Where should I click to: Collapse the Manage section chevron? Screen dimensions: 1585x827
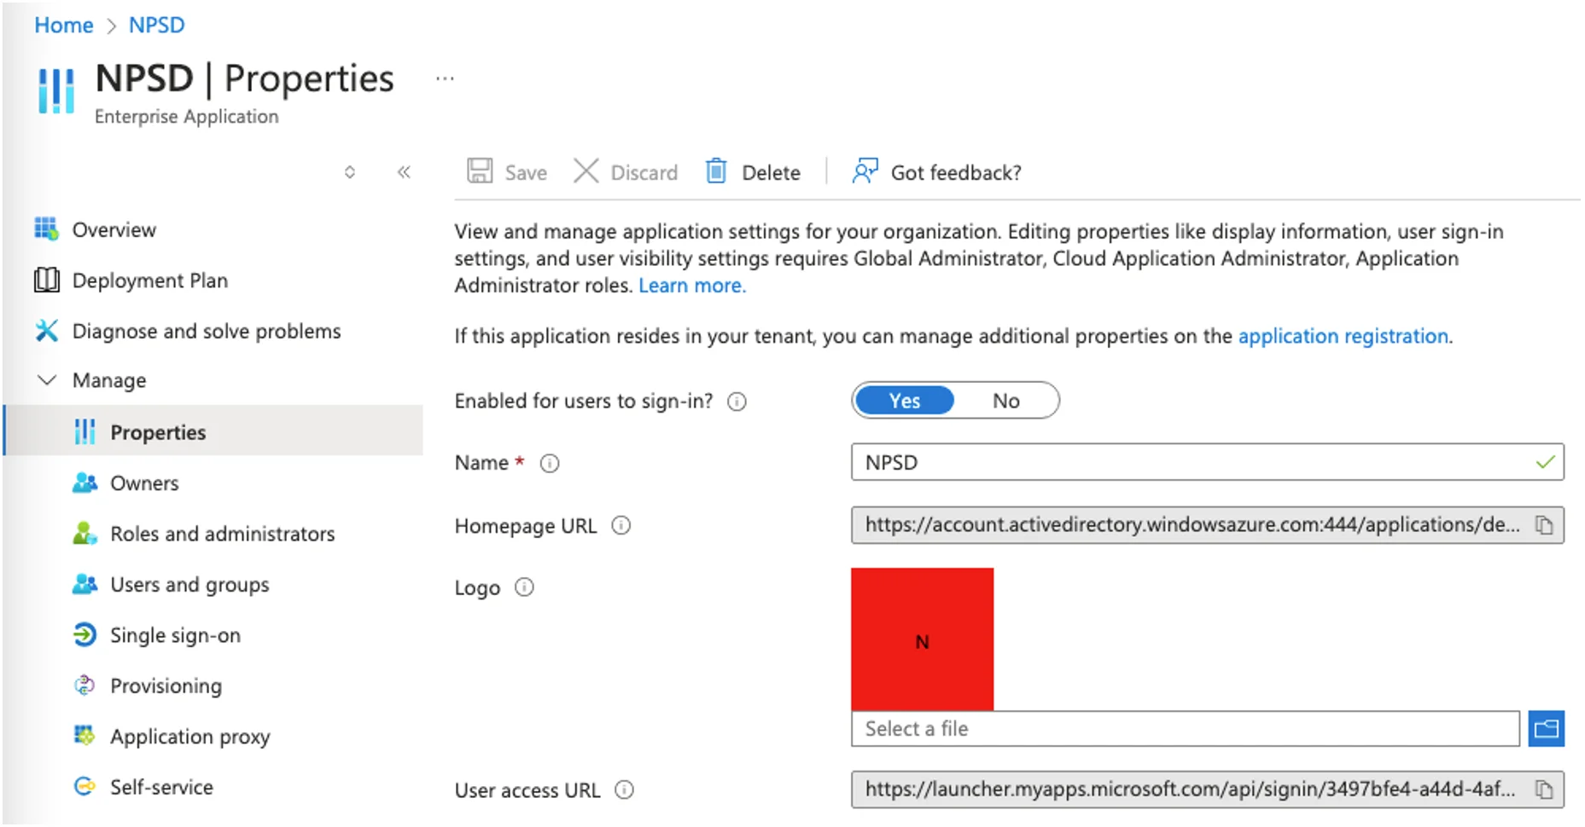coord(47,379)
